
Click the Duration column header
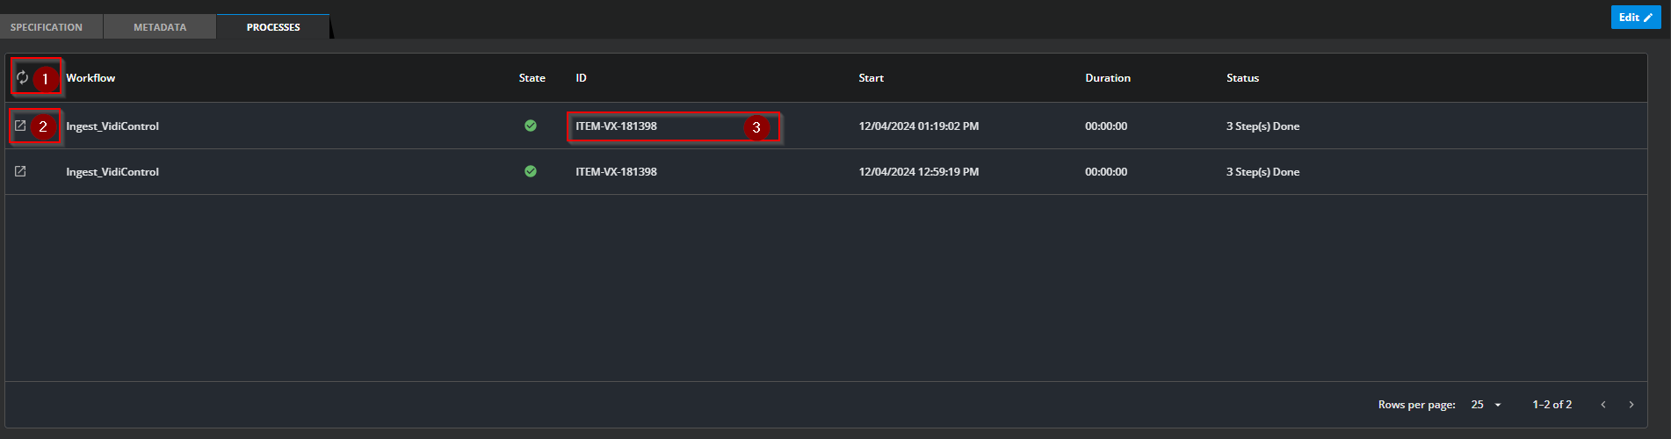tap(1107, 78)
